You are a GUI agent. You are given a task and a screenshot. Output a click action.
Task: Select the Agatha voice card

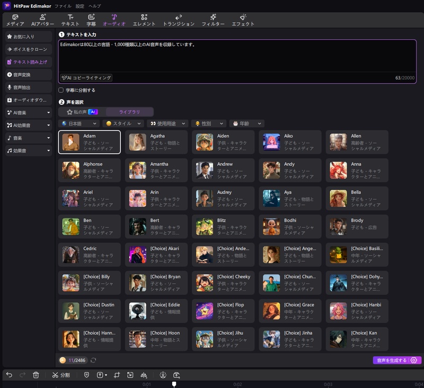[x=156, y=142]
